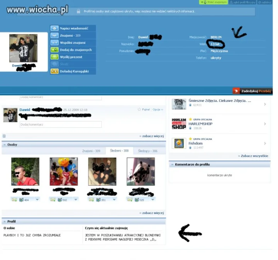278x260 pixels.
Task: Switch to the Znajomi - 309 tab
Action: pos(91,151)
